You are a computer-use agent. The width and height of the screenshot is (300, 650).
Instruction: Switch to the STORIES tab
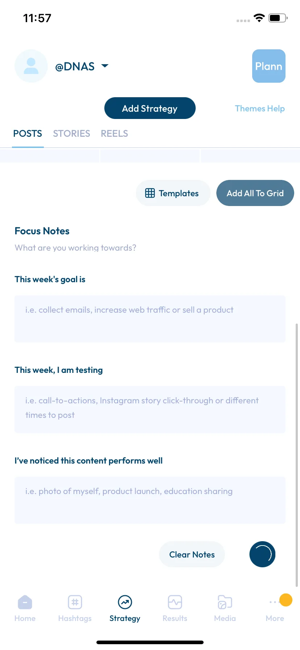(71, 133)
